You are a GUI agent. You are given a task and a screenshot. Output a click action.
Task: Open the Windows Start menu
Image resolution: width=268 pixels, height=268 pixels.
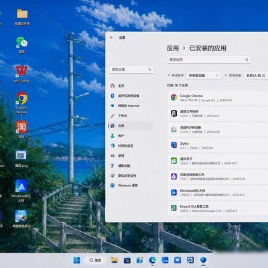[x=76, y=260]
